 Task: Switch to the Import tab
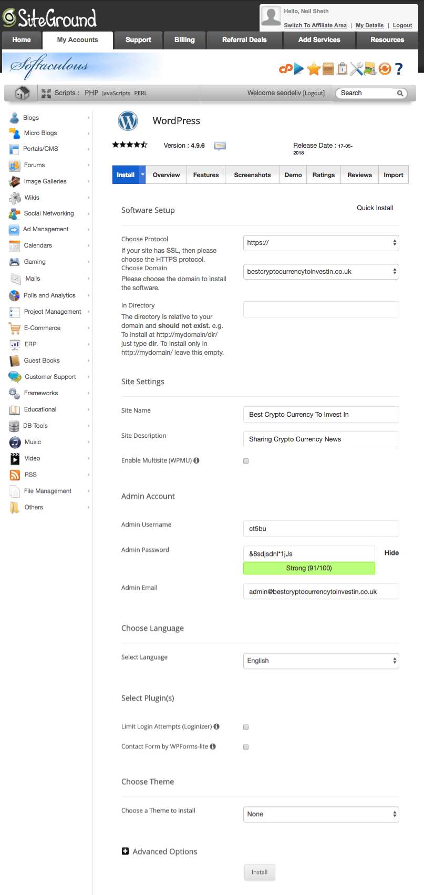pyautogui.click(x=394, y=175)
